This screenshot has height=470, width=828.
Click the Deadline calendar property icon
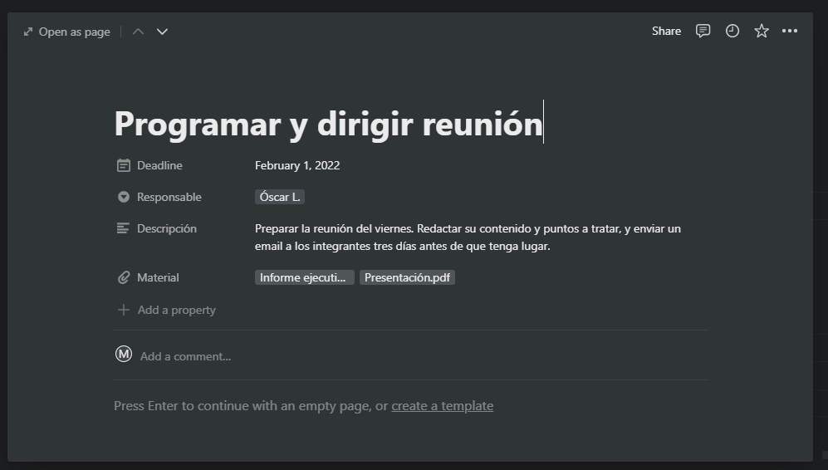[x=124, y=165]
